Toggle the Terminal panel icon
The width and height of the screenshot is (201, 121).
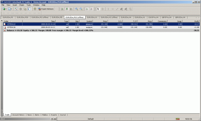coord(29,9)
